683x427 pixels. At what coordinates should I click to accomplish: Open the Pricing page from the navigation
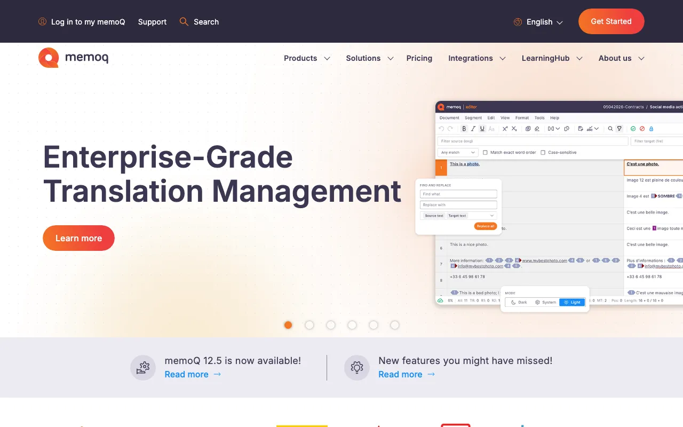coord(419,58)
